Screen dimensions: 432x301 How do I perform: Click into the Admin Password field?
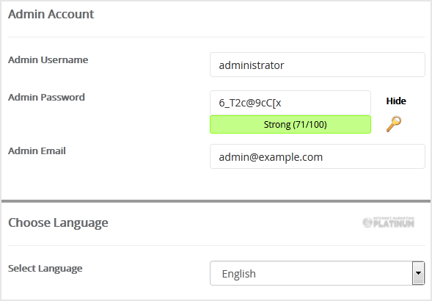pyautogui.click(x=290, y=103)
